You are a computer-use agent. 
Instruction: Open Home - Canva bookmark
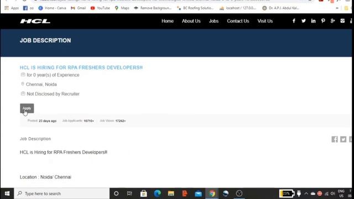(52, 8)
